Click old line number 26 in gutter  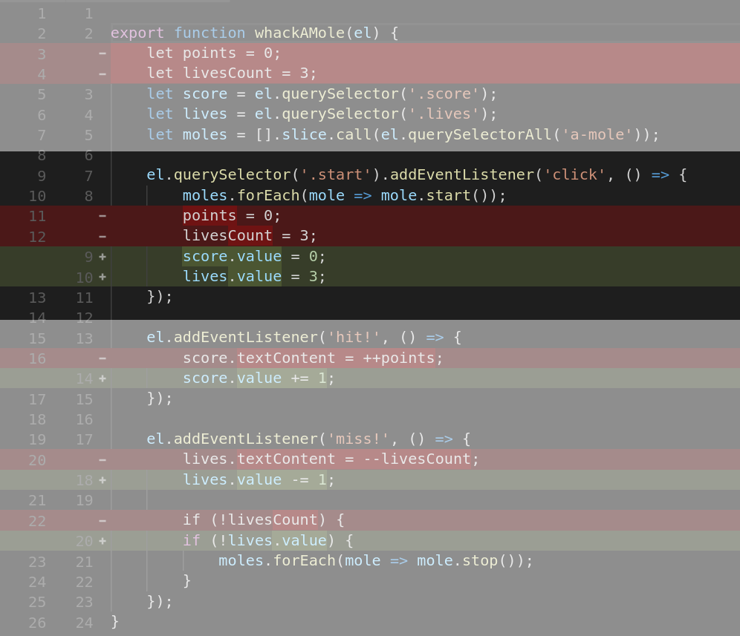(x=37, y=623)
